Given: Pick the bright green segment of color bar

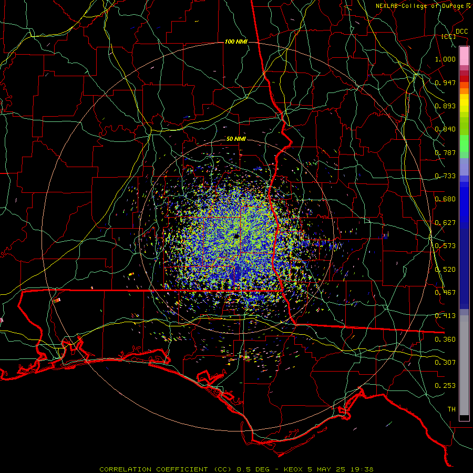Looking at the screenshot, I should pos(464,143).
